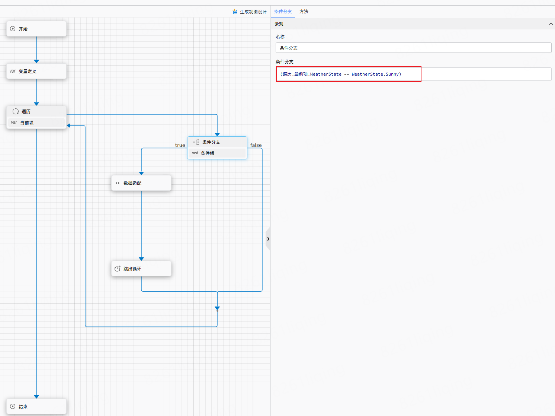Switch to the 方法 tab

pyautogui.click(x=304, y=12)
